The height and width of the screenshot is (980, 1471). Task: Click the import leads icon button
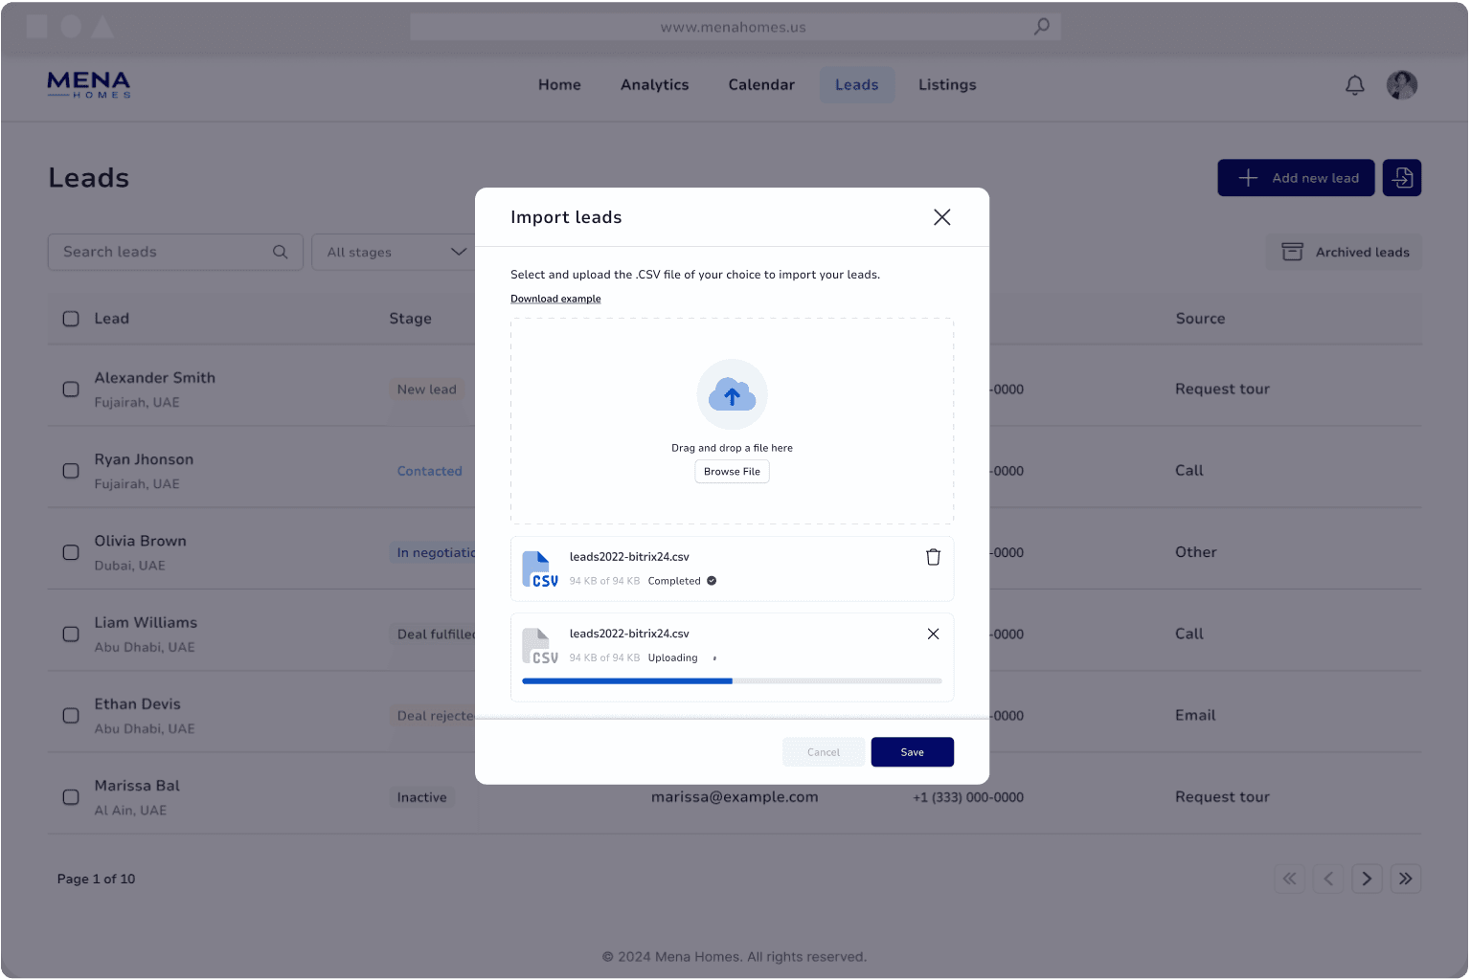(1401, 178)
